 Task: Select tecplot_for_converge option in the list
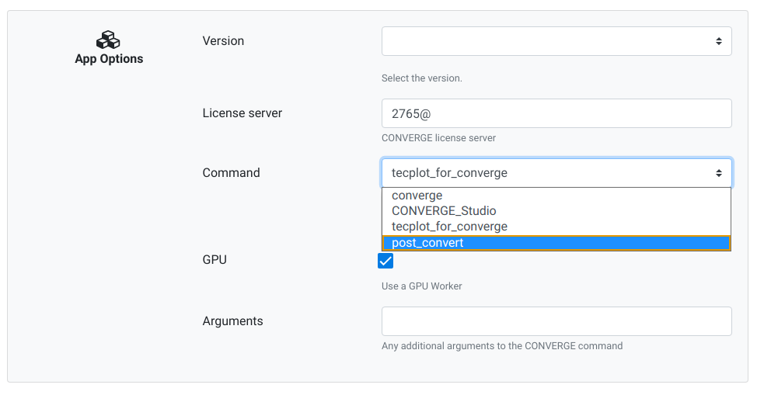pyautogui.click(x=556, y=227)
